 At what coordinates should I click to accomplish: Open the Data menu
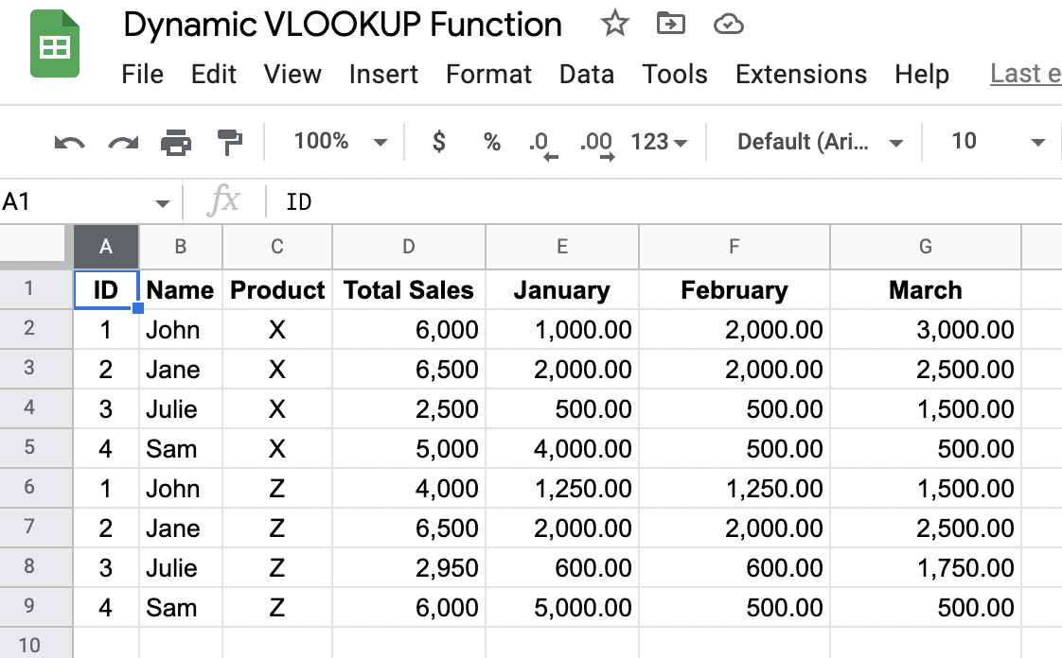(x=587, y=74)
